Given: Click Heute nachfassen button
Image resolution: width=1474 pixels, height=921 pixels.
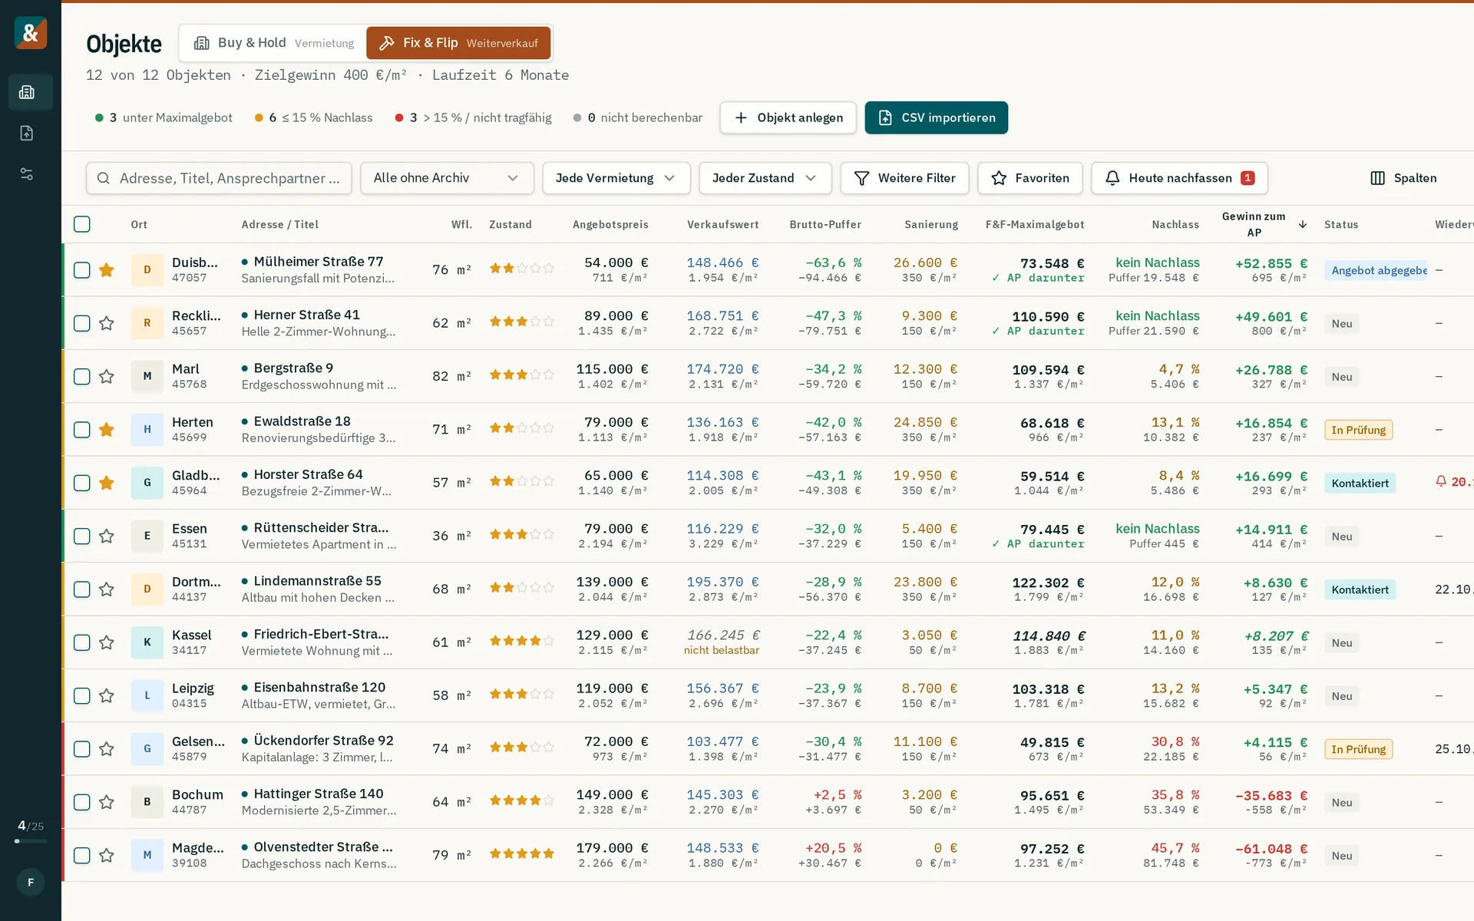Looking at the screenshot, I should tap(1179, 178).
